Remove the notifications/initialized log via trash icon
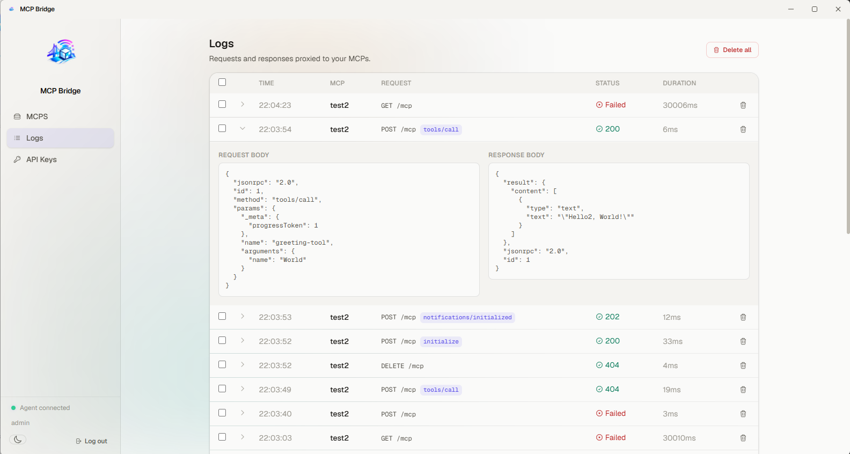 click(743, 317)
